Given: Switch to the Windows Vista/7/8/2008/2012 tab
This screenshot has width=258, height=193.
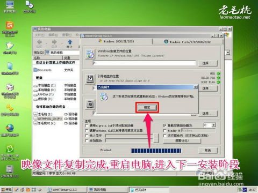Looking at the screenshot, I should [188, 42].
